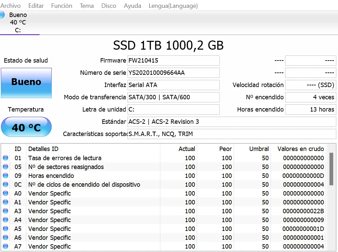The image size is (338, 252).
Task: Click the Estándar field ACS-2 Revision 3
Action: click(x=232, y=122)
